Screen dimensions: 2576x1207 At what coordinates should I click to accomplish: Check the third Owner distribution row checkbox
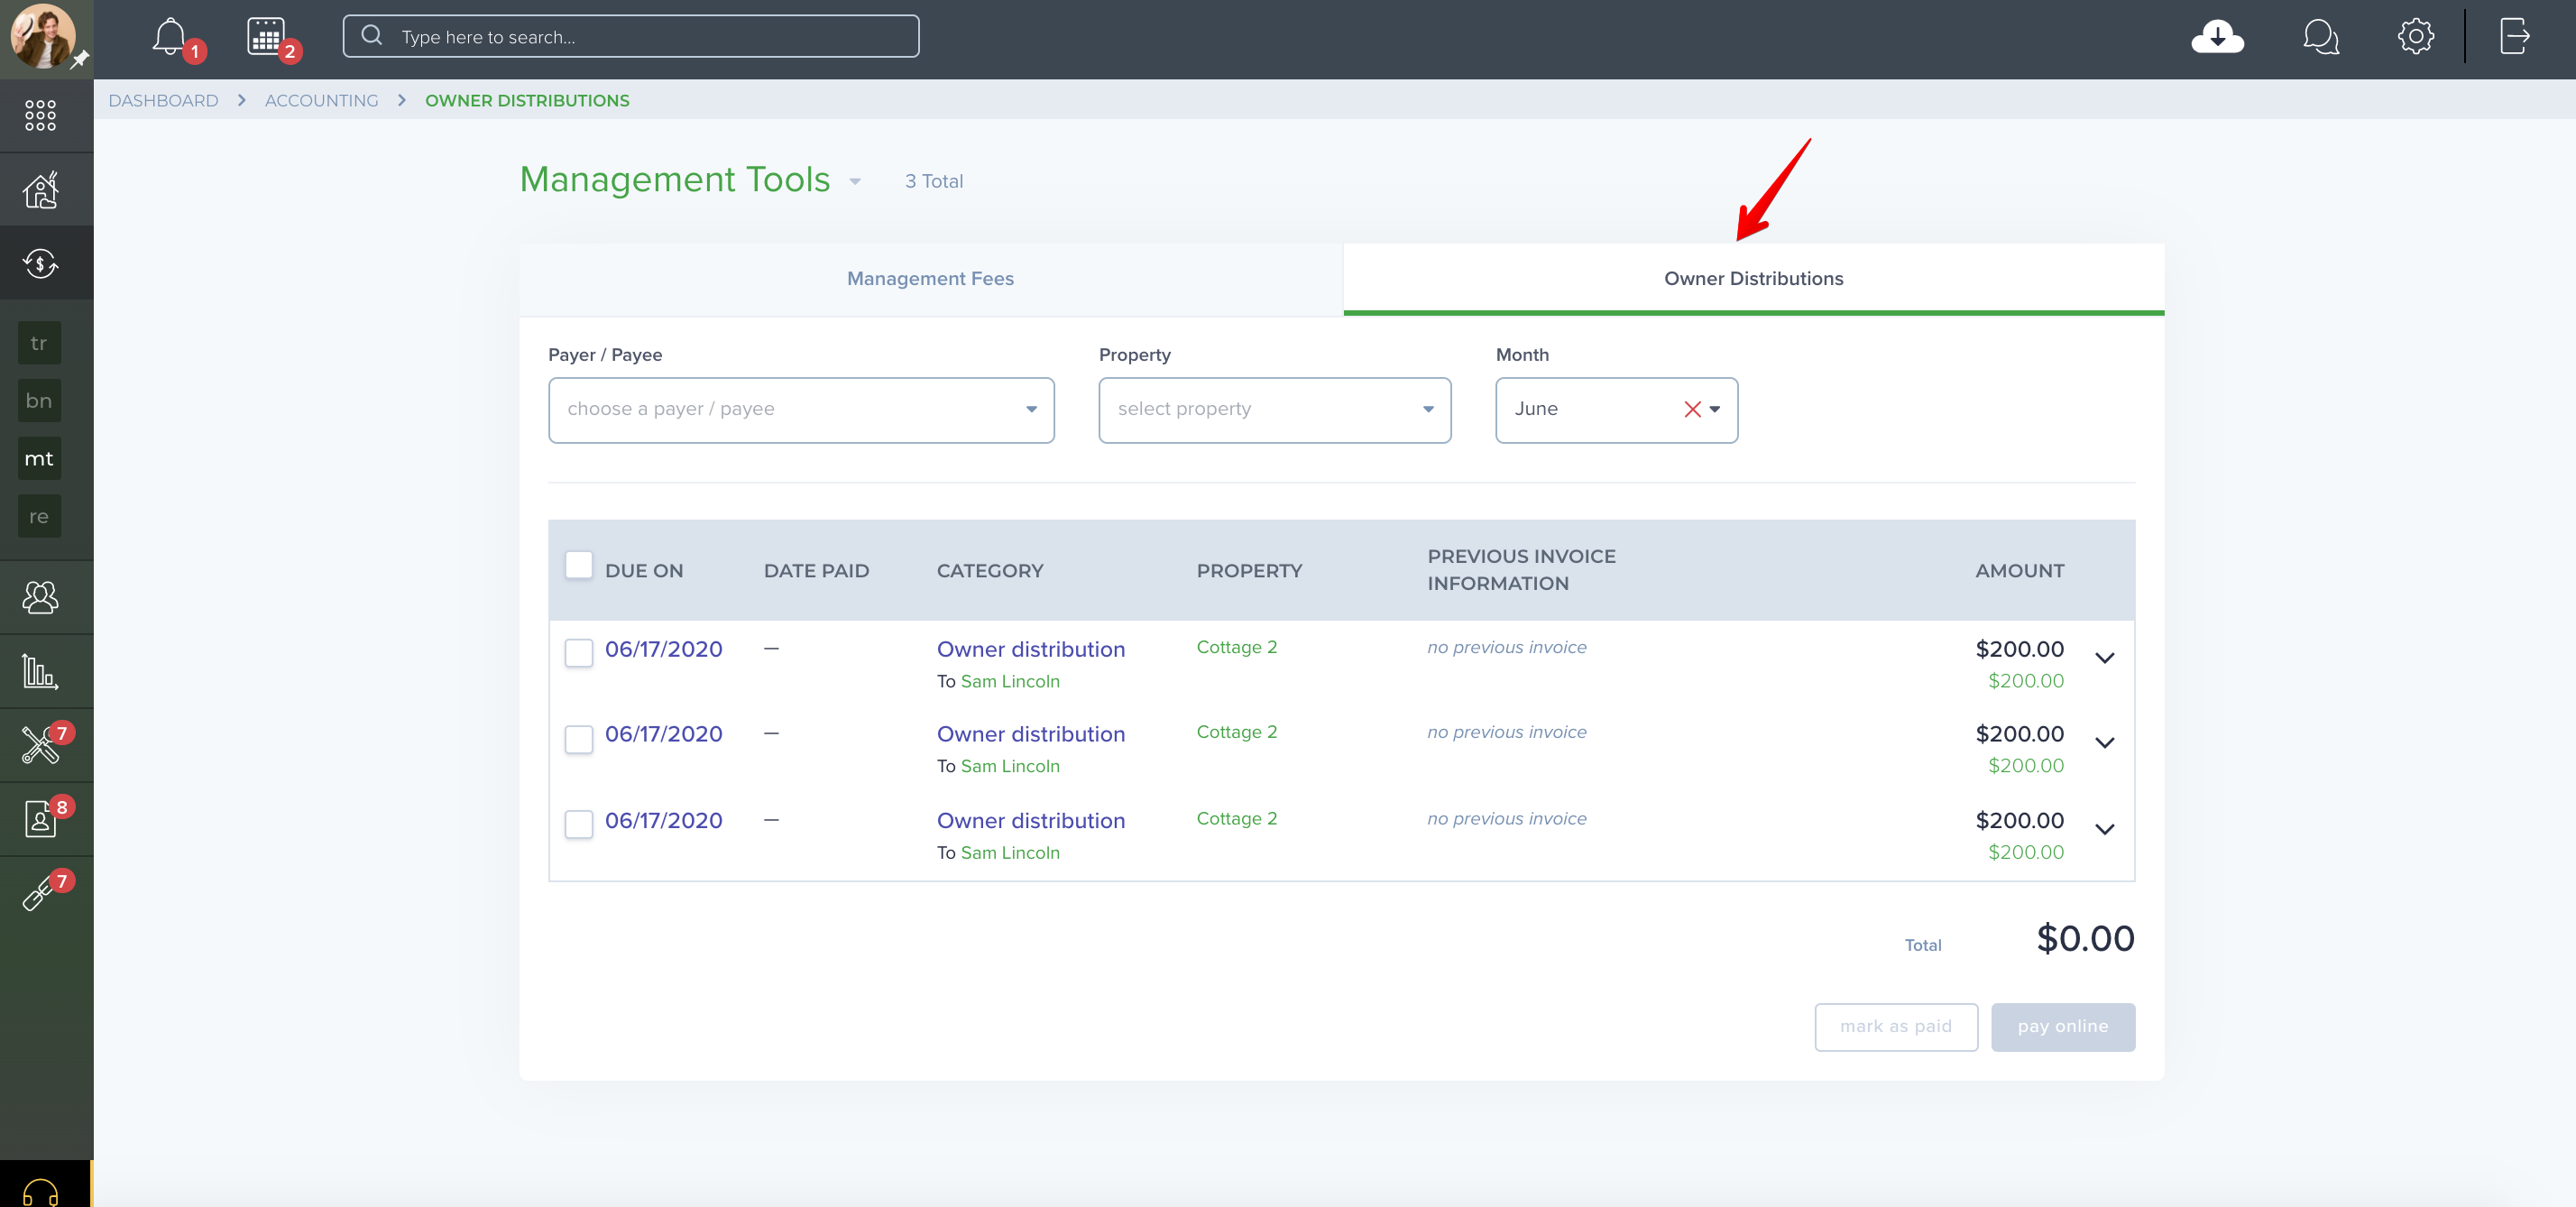pyautogui.click(x=579, y=824)
